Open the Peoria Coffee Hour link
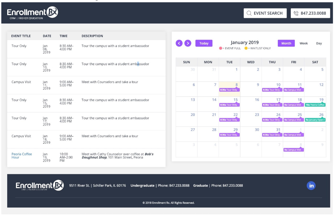 click(21, 156)
